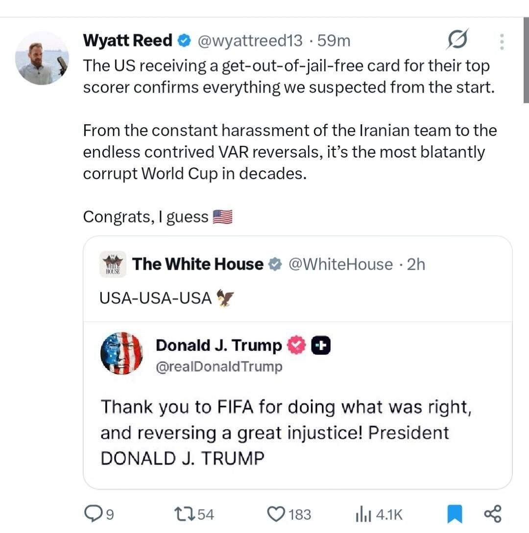Viewport: 529px width, 533px height.
Task: View post analytics bar chart icon
Action: (363, 514)
